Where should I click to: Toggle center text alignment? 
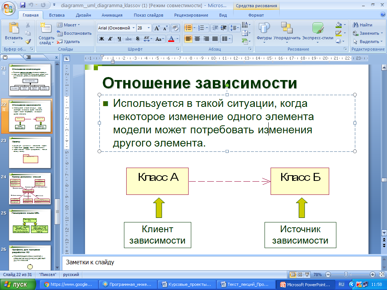click(197, 39)
